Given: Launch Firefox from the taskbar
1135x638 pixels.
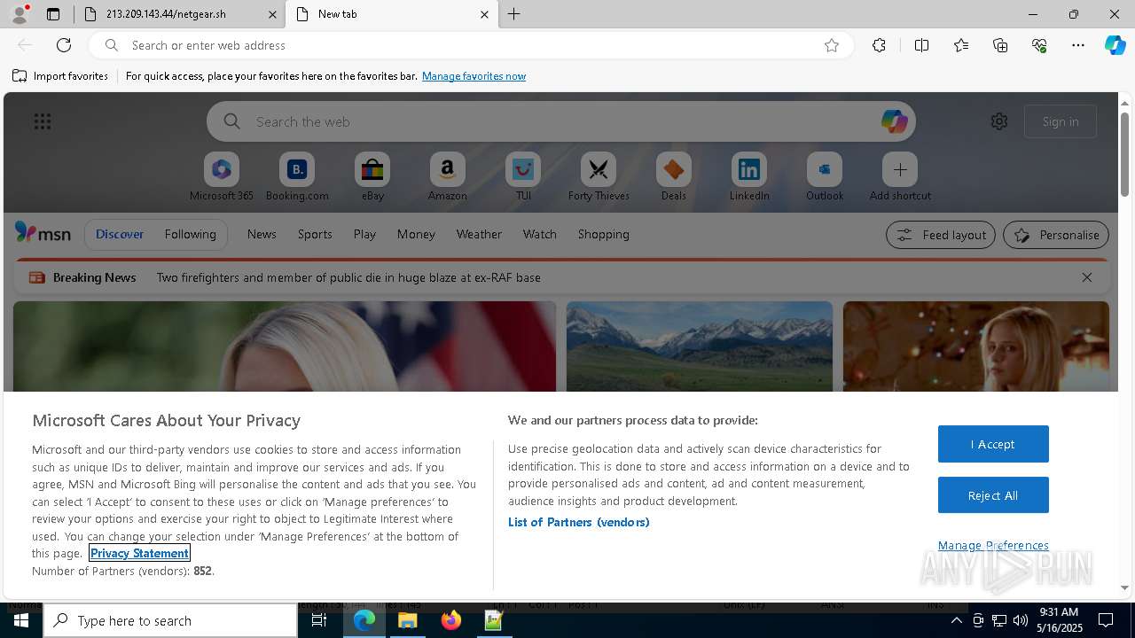Looking at the screenshot, I should pyautogui.click(x=451, y=620).
